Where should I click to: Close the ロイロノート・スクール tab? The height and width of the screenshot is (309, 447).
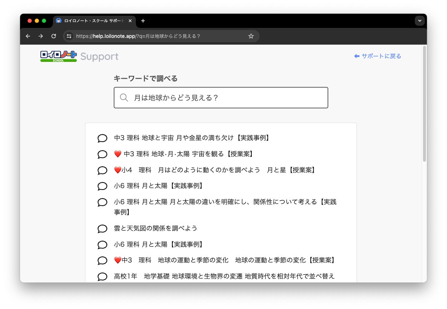[130, 21]
